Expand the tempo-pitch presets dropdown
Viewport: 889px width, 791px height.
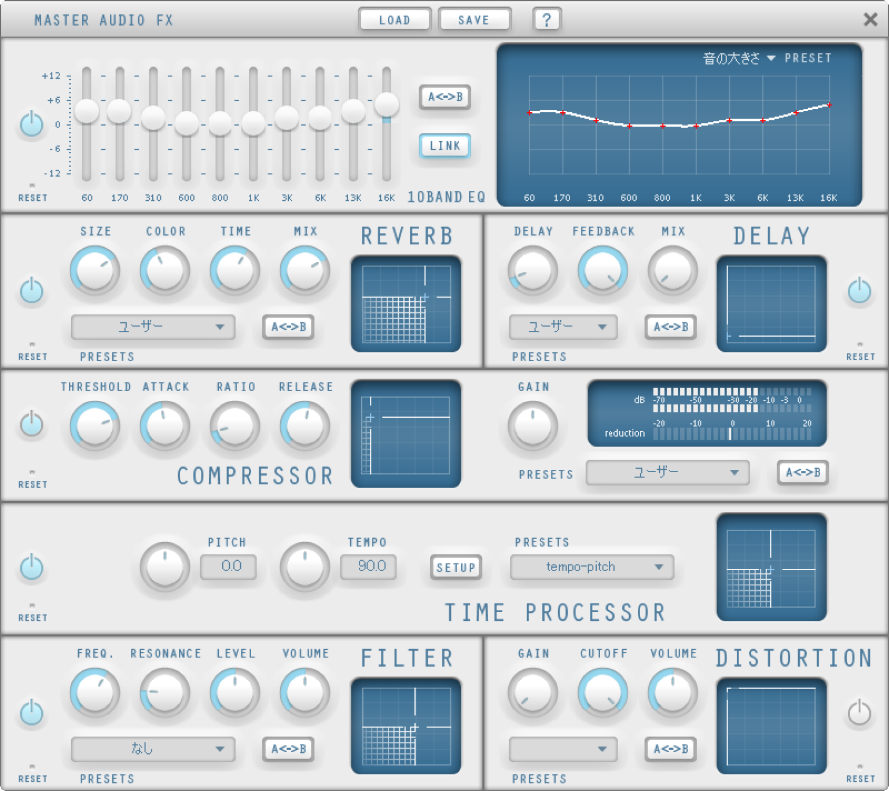tap(592, 567)
